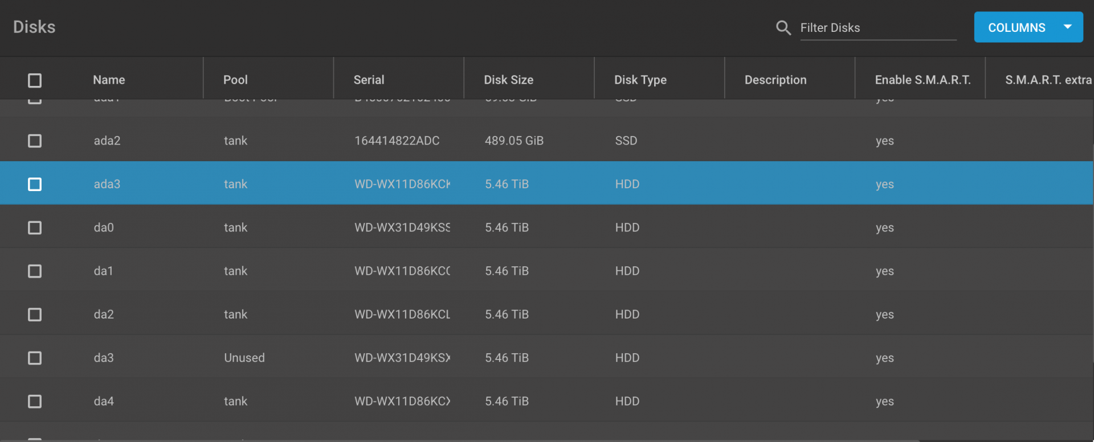Focus the Filter Disks search field
The image size is (1094, 442).
(x=878, y=28)
